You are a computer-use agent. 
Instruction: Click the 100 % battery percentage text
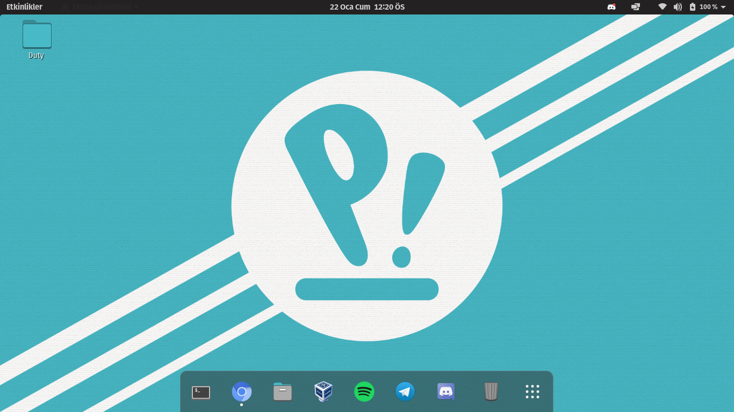pos(708,7)
